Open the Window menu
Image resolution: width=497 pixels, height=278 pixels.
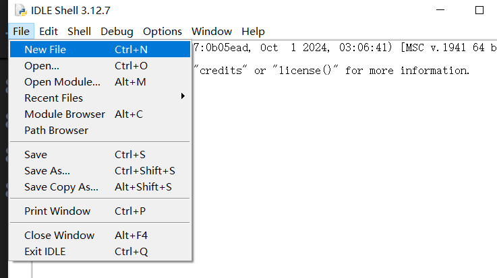tap(211, 31)
